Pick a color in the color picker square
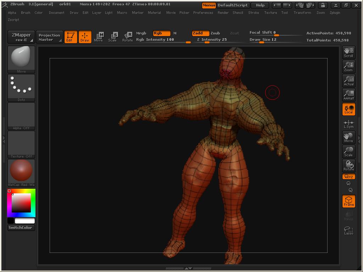The height and width of the screenshot is (272, 363). [21, 203]
